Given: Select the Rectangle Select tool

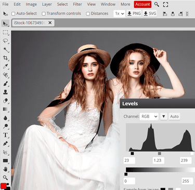Looking at the screenshot, I should pyautogui.click(x=5, y=32).
